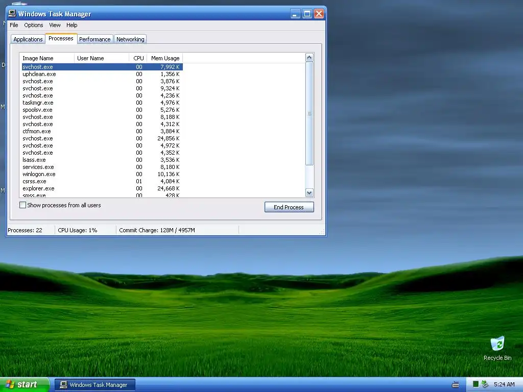This screenshot has width=523, height=392.
Task: Select svchost.exe using 3,876 K
Action: click(102, 81)
